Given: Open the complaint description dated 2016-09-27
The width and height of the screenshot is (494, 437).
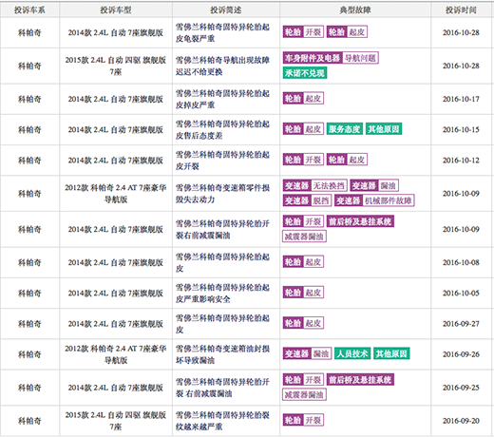Looking at the screenshot, I should tap(222, 324).
